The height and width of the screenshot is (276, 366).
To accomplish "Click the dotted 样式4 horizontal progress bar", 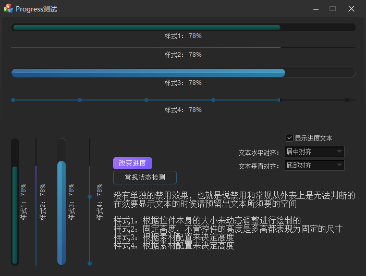I will [x=183, y=100].
